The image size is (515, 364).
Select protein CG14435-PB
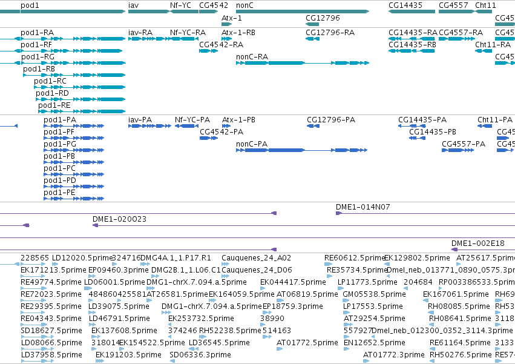pyautogui.click(x=433, y=132)
